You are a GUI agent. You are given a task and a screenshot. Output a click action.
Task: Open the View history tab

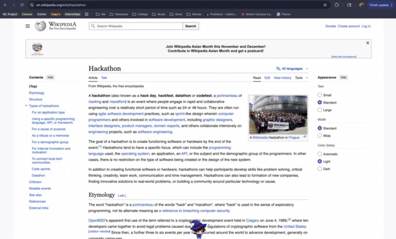tap(283, 78)
